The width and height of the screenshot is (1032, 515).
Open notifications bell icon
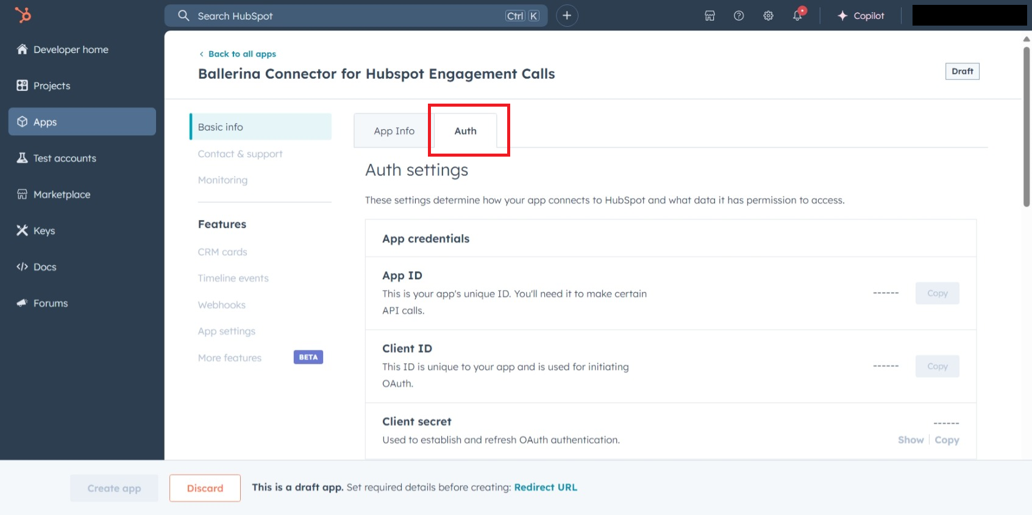pyautogui.click(x=798, y=15)
